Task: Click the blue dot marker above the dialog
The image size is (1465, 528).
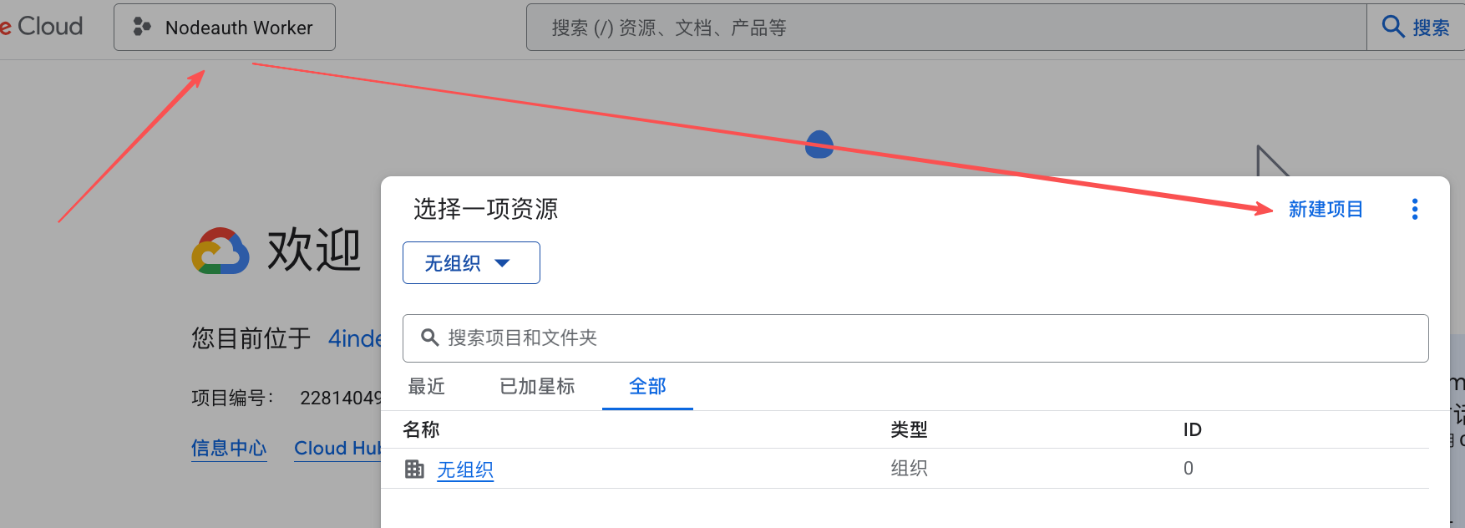Action: pyautogui.click(x=819, y=144)
